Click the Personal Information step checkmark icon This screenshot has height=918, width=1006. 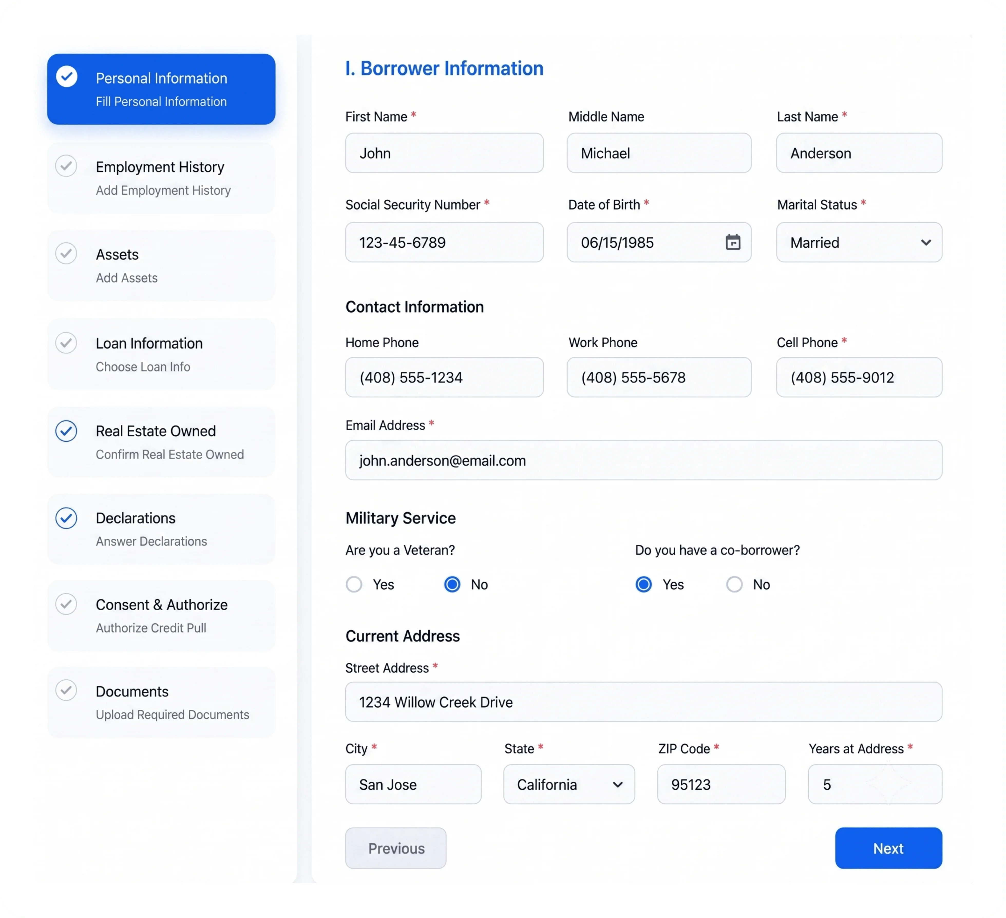point(66,76)
